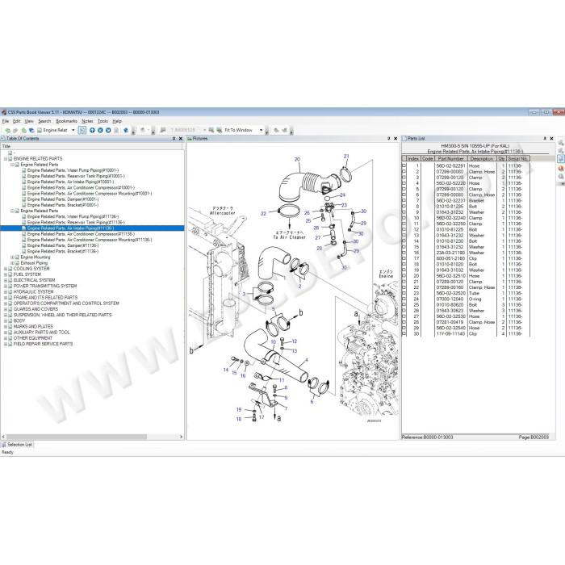Check the box for index 10 Clamp 56D-02-32240
Screen dimensions: 565x565
point(404,218)
